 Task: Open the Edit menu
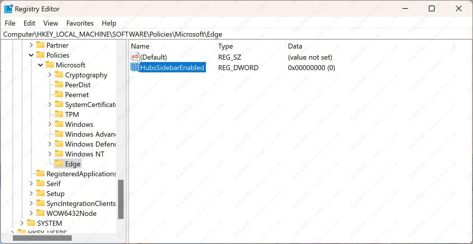point(29,23)
